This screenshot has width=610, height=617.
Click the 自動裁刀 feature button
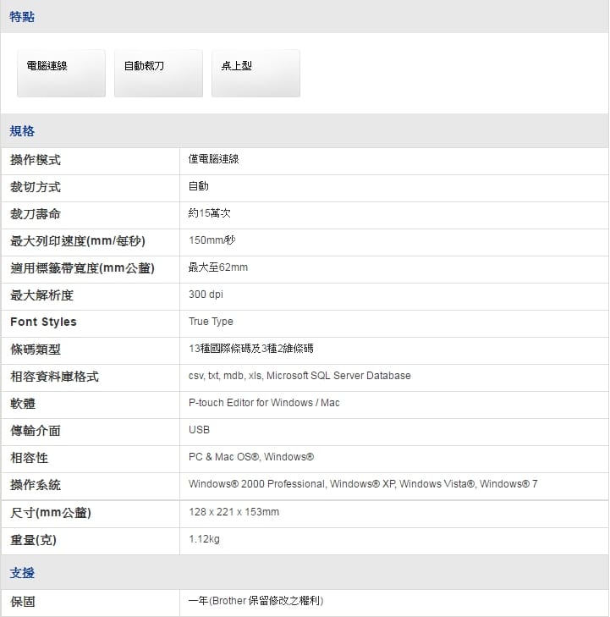158,73
